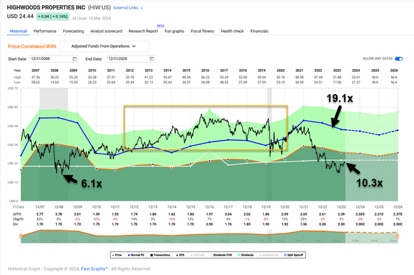Click the AFFO row label

click(17, 214)
